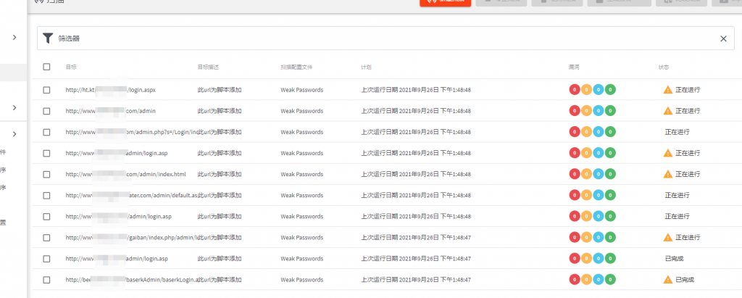Open the baserkAdmin/baserkLogin target URL

(x=130, y=280)
